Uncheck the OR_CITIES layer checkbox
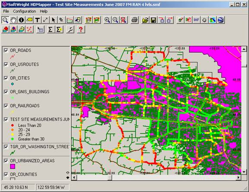Screen dimensions: 249x192 point(6,78)
